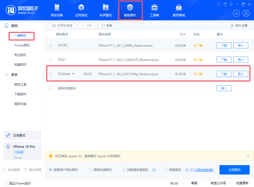Click 检查更新 check for updates
This screenshot has height=187, width=254.
[242, 183]
